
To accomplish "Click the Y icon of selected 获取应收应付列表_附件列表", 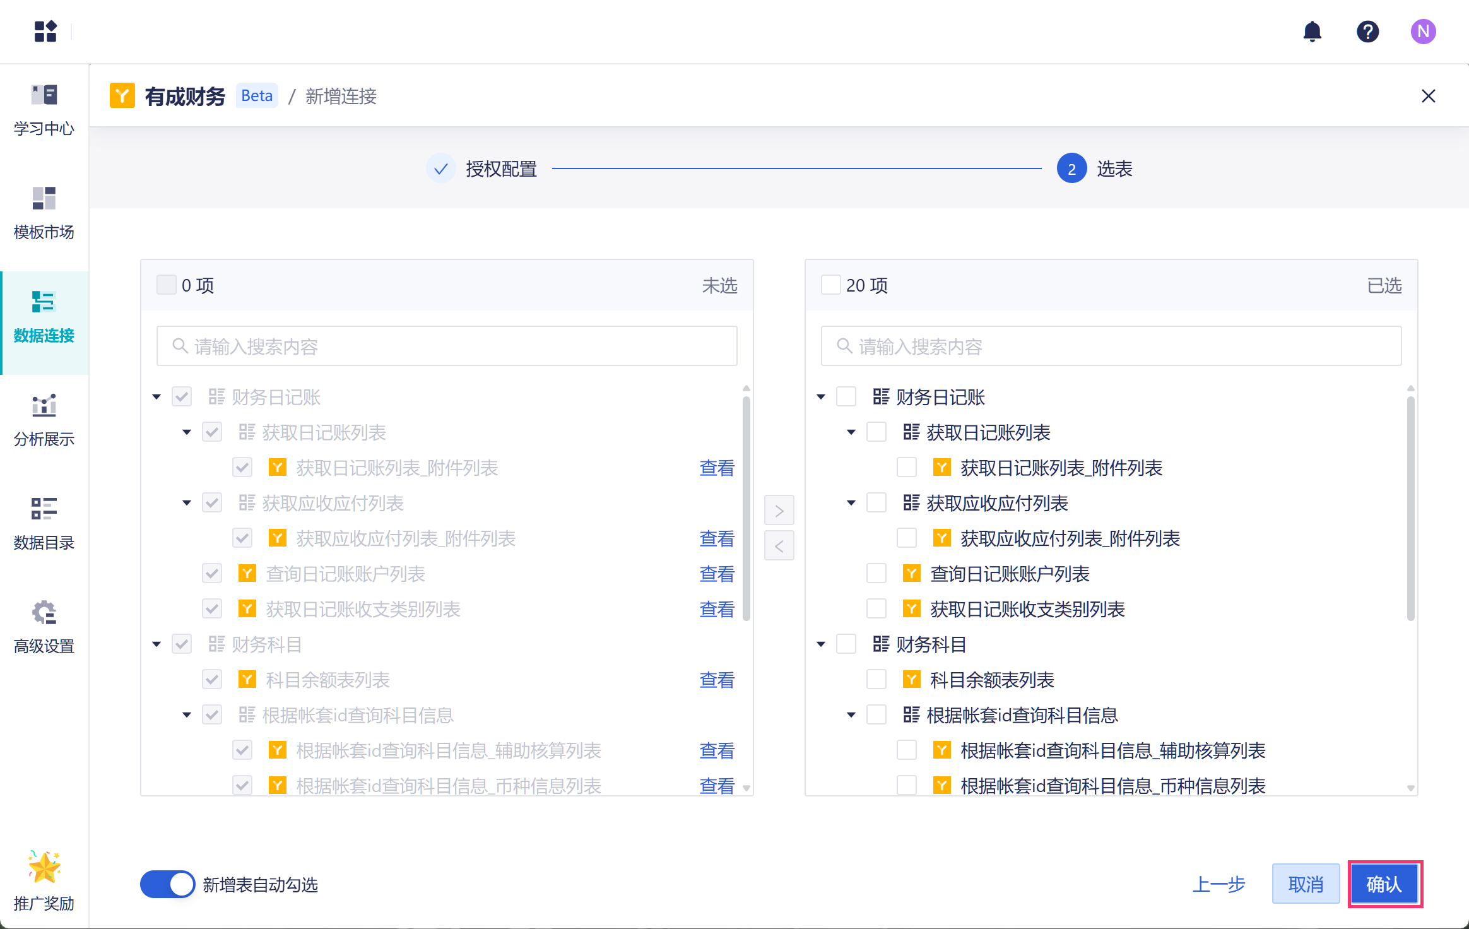I will [x=942, y=538].
